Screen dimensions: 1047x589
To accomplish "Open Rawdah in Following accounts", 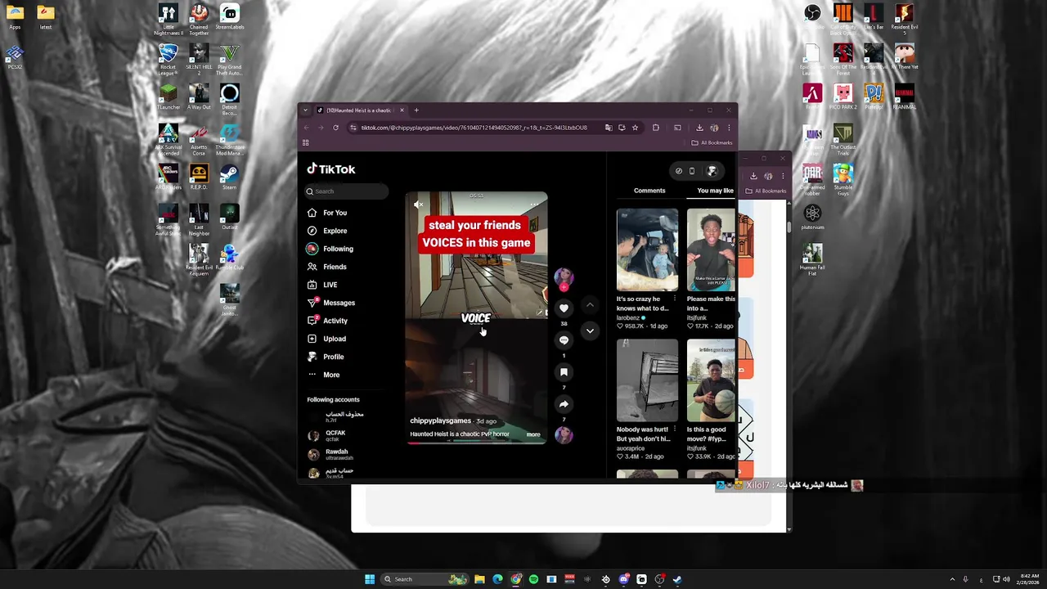I will tap(336, 454).
